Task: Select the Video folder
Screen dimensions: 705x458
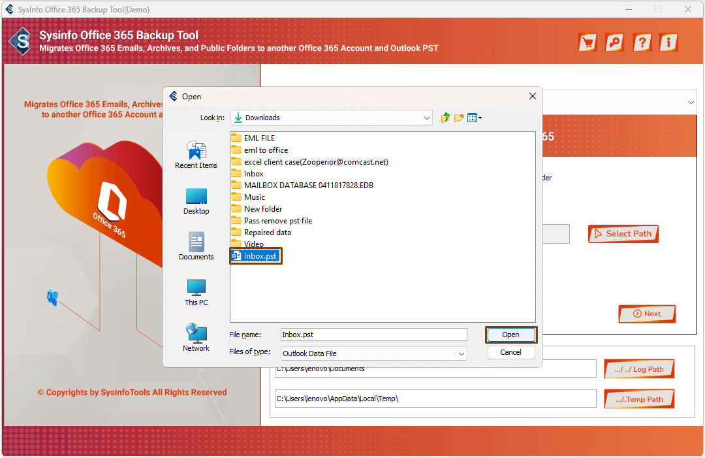Action: tap(248, 244)
